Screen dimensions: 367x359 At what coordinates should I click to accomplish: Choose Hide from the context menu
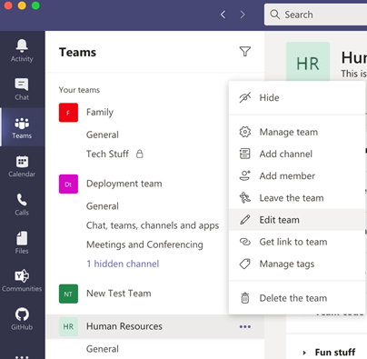pyautogui.click(x=297, y=97)
